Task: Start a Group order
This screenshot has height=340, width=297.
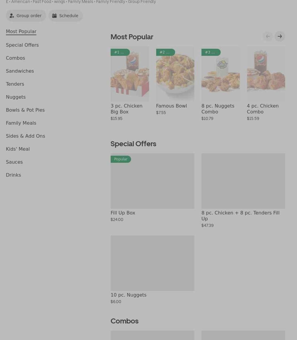Action: 26,16
